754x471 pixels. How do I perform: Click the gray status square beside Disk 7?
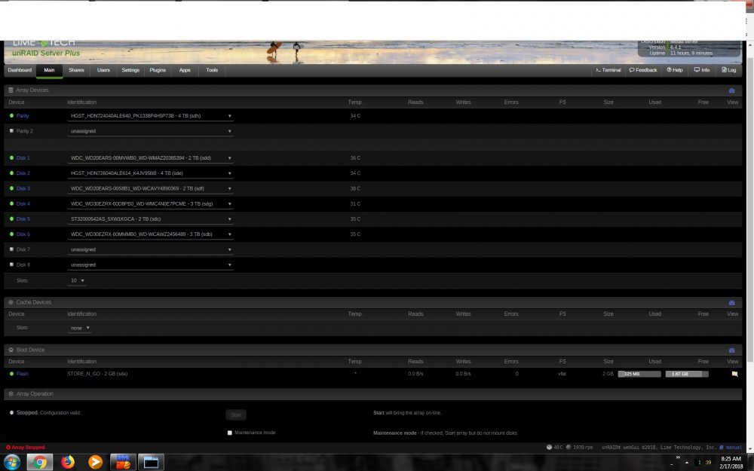[11, 249]
